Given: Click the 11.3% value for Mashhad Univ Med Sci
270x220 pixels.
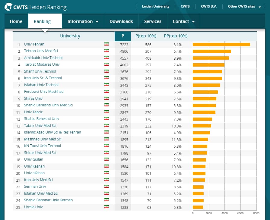Looking at the screenshot, I should (176, 140).
